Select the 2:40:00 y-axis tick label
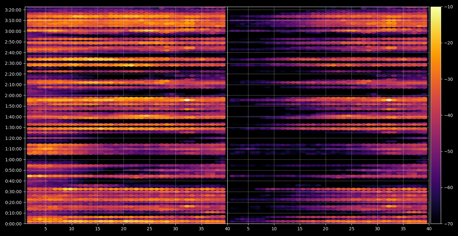458x236 pixels. point(13,53)
